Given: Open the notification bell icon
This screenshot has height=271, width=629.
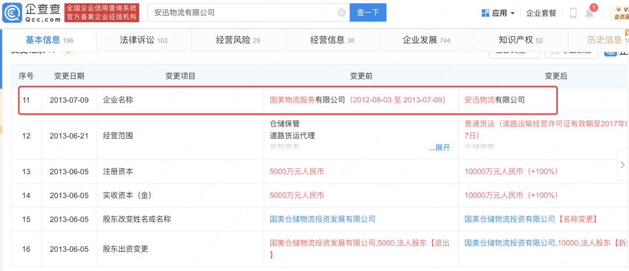Looking at the screenshot, I should pyautogui.click(x=589, y=13).
